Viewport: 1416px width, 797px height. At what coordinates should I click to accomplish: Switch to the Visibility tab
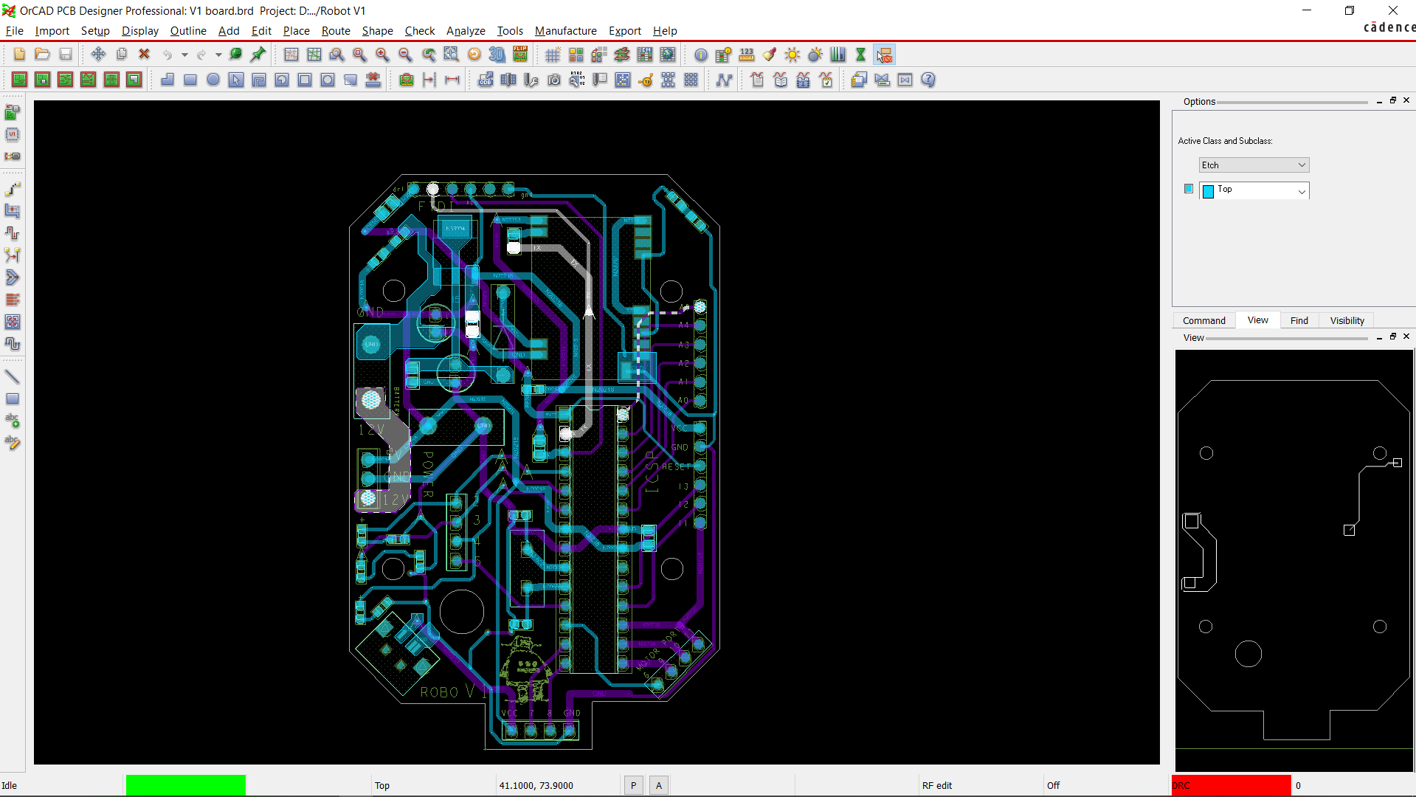[x=1347, y=320]
